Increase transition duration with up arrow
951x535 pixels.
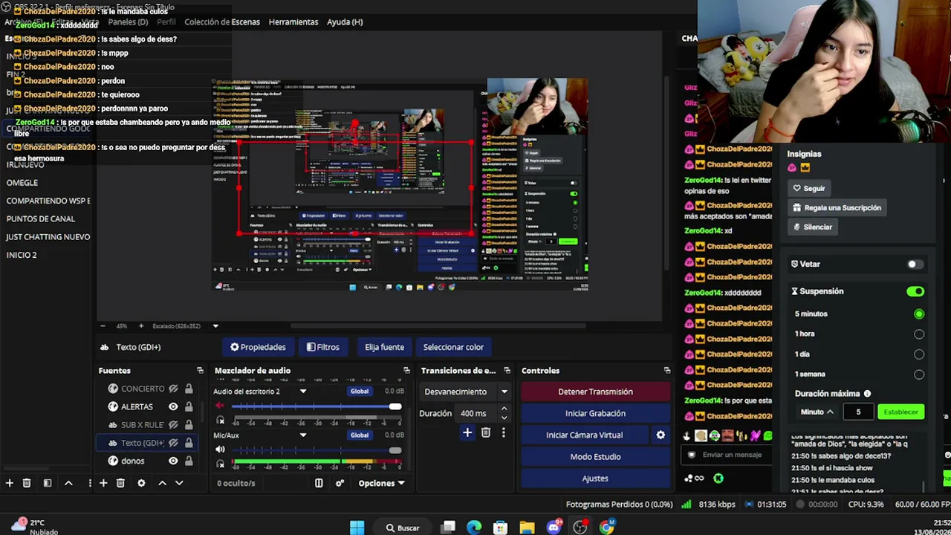point(504,409)
